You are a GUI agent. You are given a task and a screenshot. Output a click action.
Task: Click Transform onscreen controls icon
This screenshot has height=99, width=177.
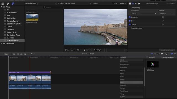pyautogui.click(x=163, y=17)
